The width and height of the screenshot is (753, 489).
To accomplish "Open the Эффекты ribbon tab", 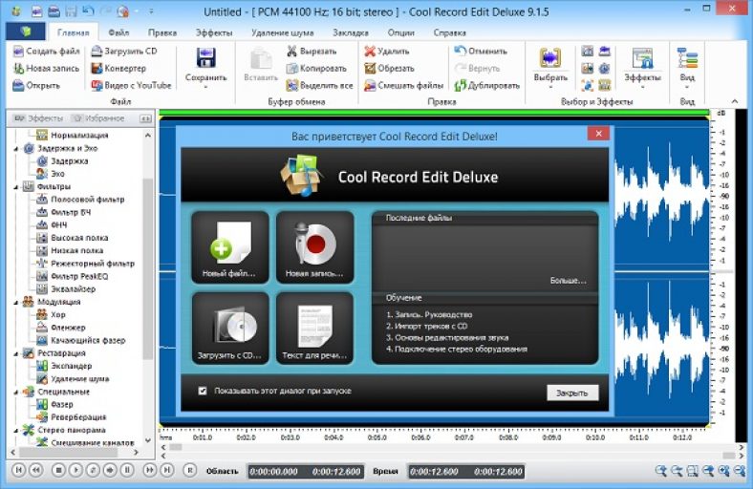I will [x=213, y=32].
